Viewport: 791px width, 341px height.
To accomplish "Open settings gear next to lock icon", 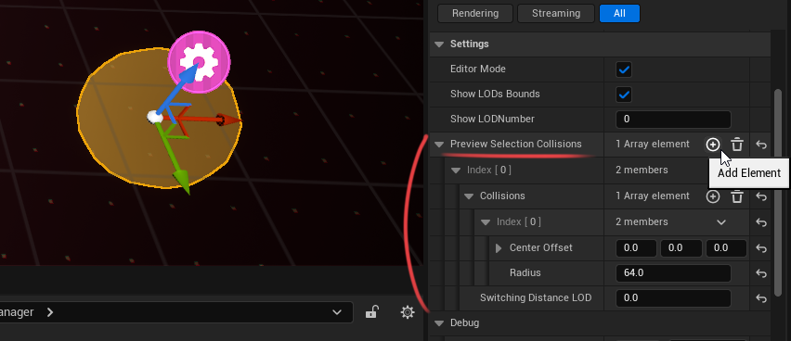I will (x=407, y=312).
